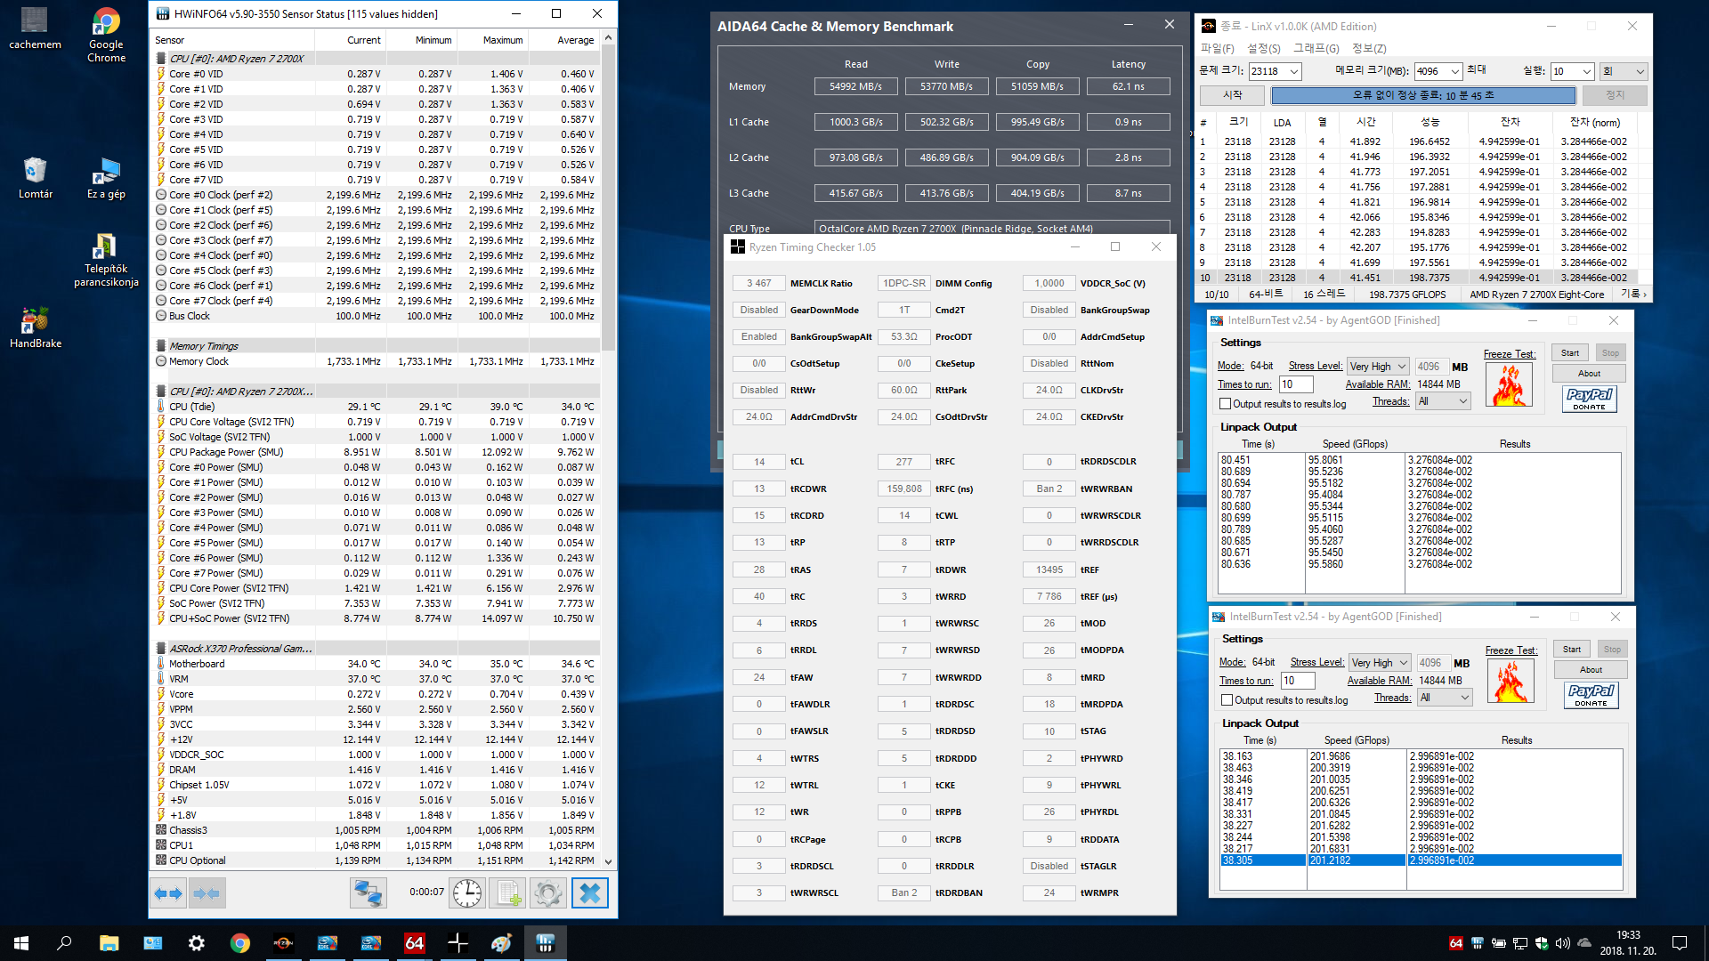Click LinX 시작 start button
Screen dimensions: 1709x961
[x=1232, y=94]
